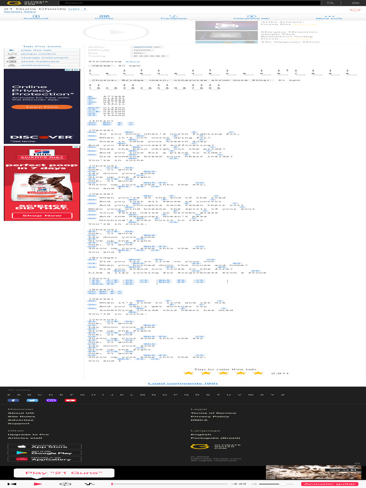366x488 pixels.
Task: Click 'change instrument' in Tab Pro tools
Action: pyautogui.click(x=42, y=58)
